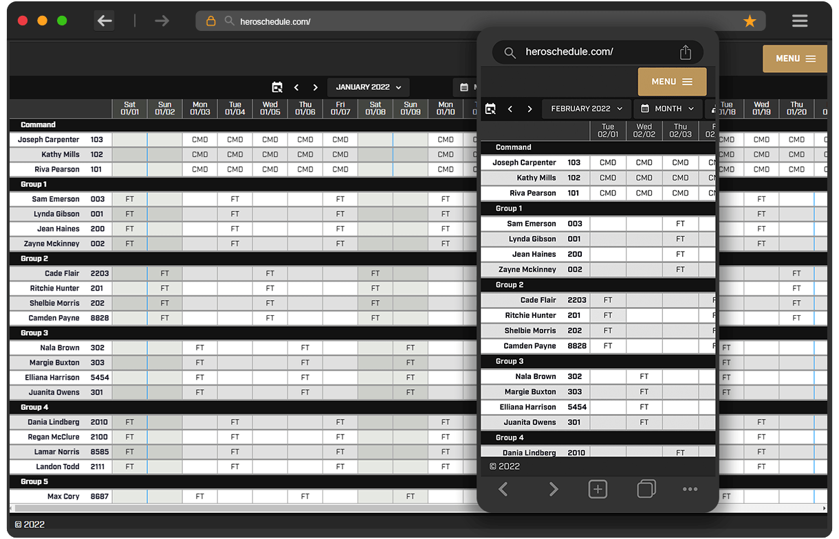Go to next month in the desktop schedule
This screenshot has width=839, height=539.
click(316, 87)
